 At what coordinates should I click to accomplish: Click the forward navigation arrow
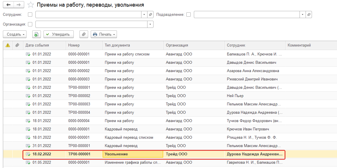point(18,5)
